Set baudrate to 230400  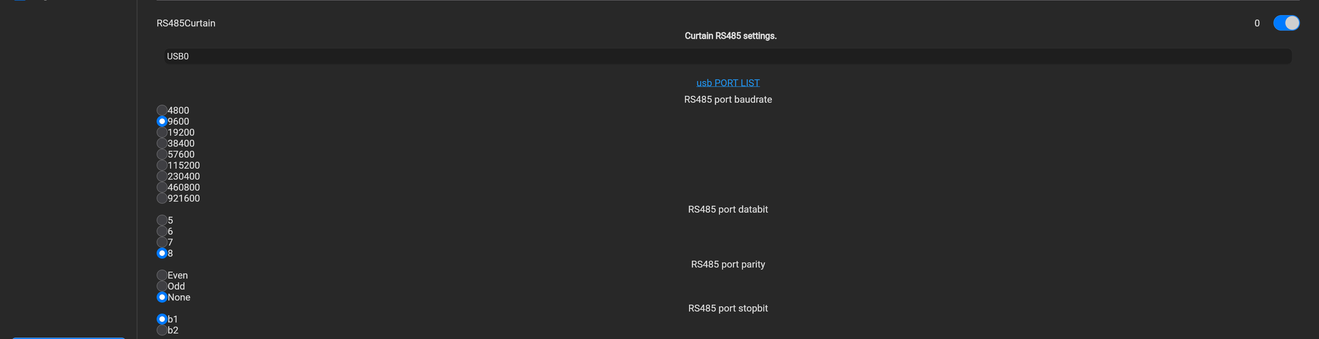point(162,176)
